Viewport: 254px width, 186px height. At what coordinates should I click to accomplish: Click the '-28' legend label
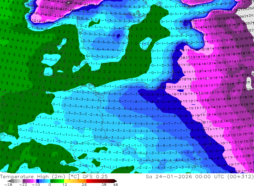(x=8, y=184)
